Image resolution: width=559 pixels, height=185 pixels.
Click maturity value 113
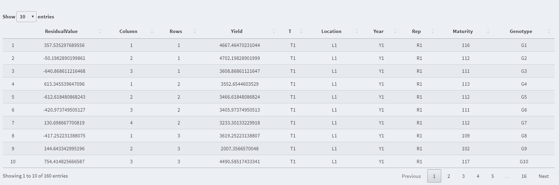tap(466, 84)
